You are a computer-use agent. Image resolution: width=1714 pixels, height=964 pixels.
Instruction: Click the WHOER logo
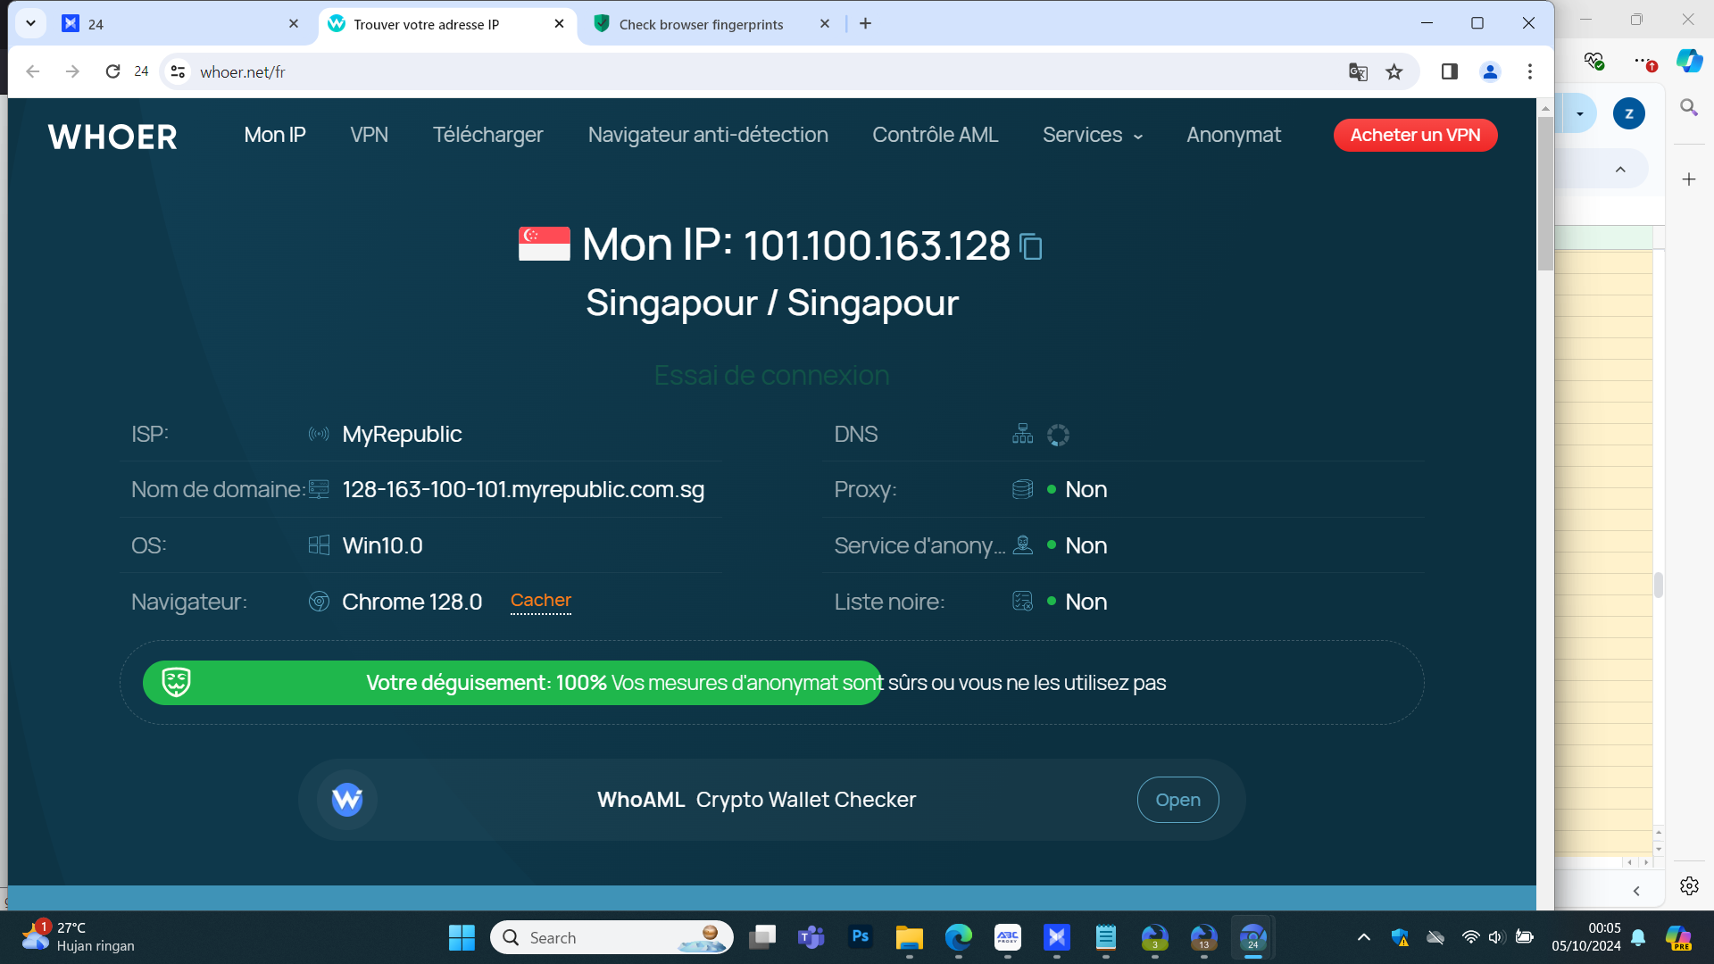click(112, 137)
